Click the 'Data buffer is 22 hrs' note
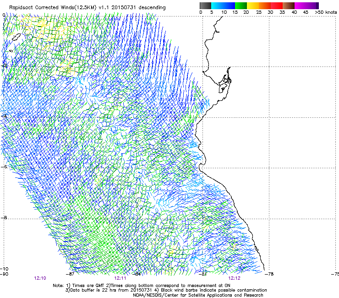 click(166, 290)
